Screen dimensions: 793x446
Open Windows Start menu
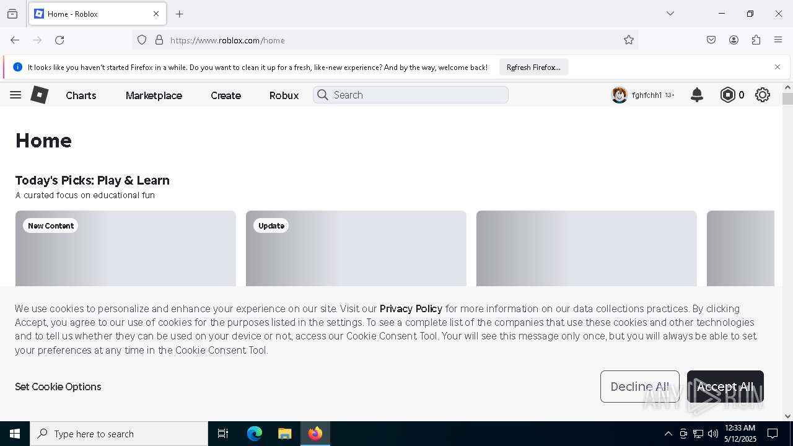click(15, 434)
